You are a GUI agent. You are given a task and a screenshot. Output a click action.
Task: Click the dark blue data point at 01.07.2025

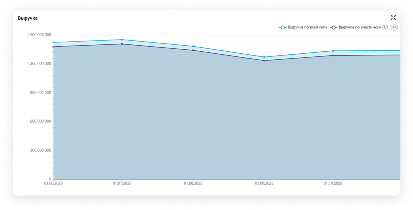(122, 44)
